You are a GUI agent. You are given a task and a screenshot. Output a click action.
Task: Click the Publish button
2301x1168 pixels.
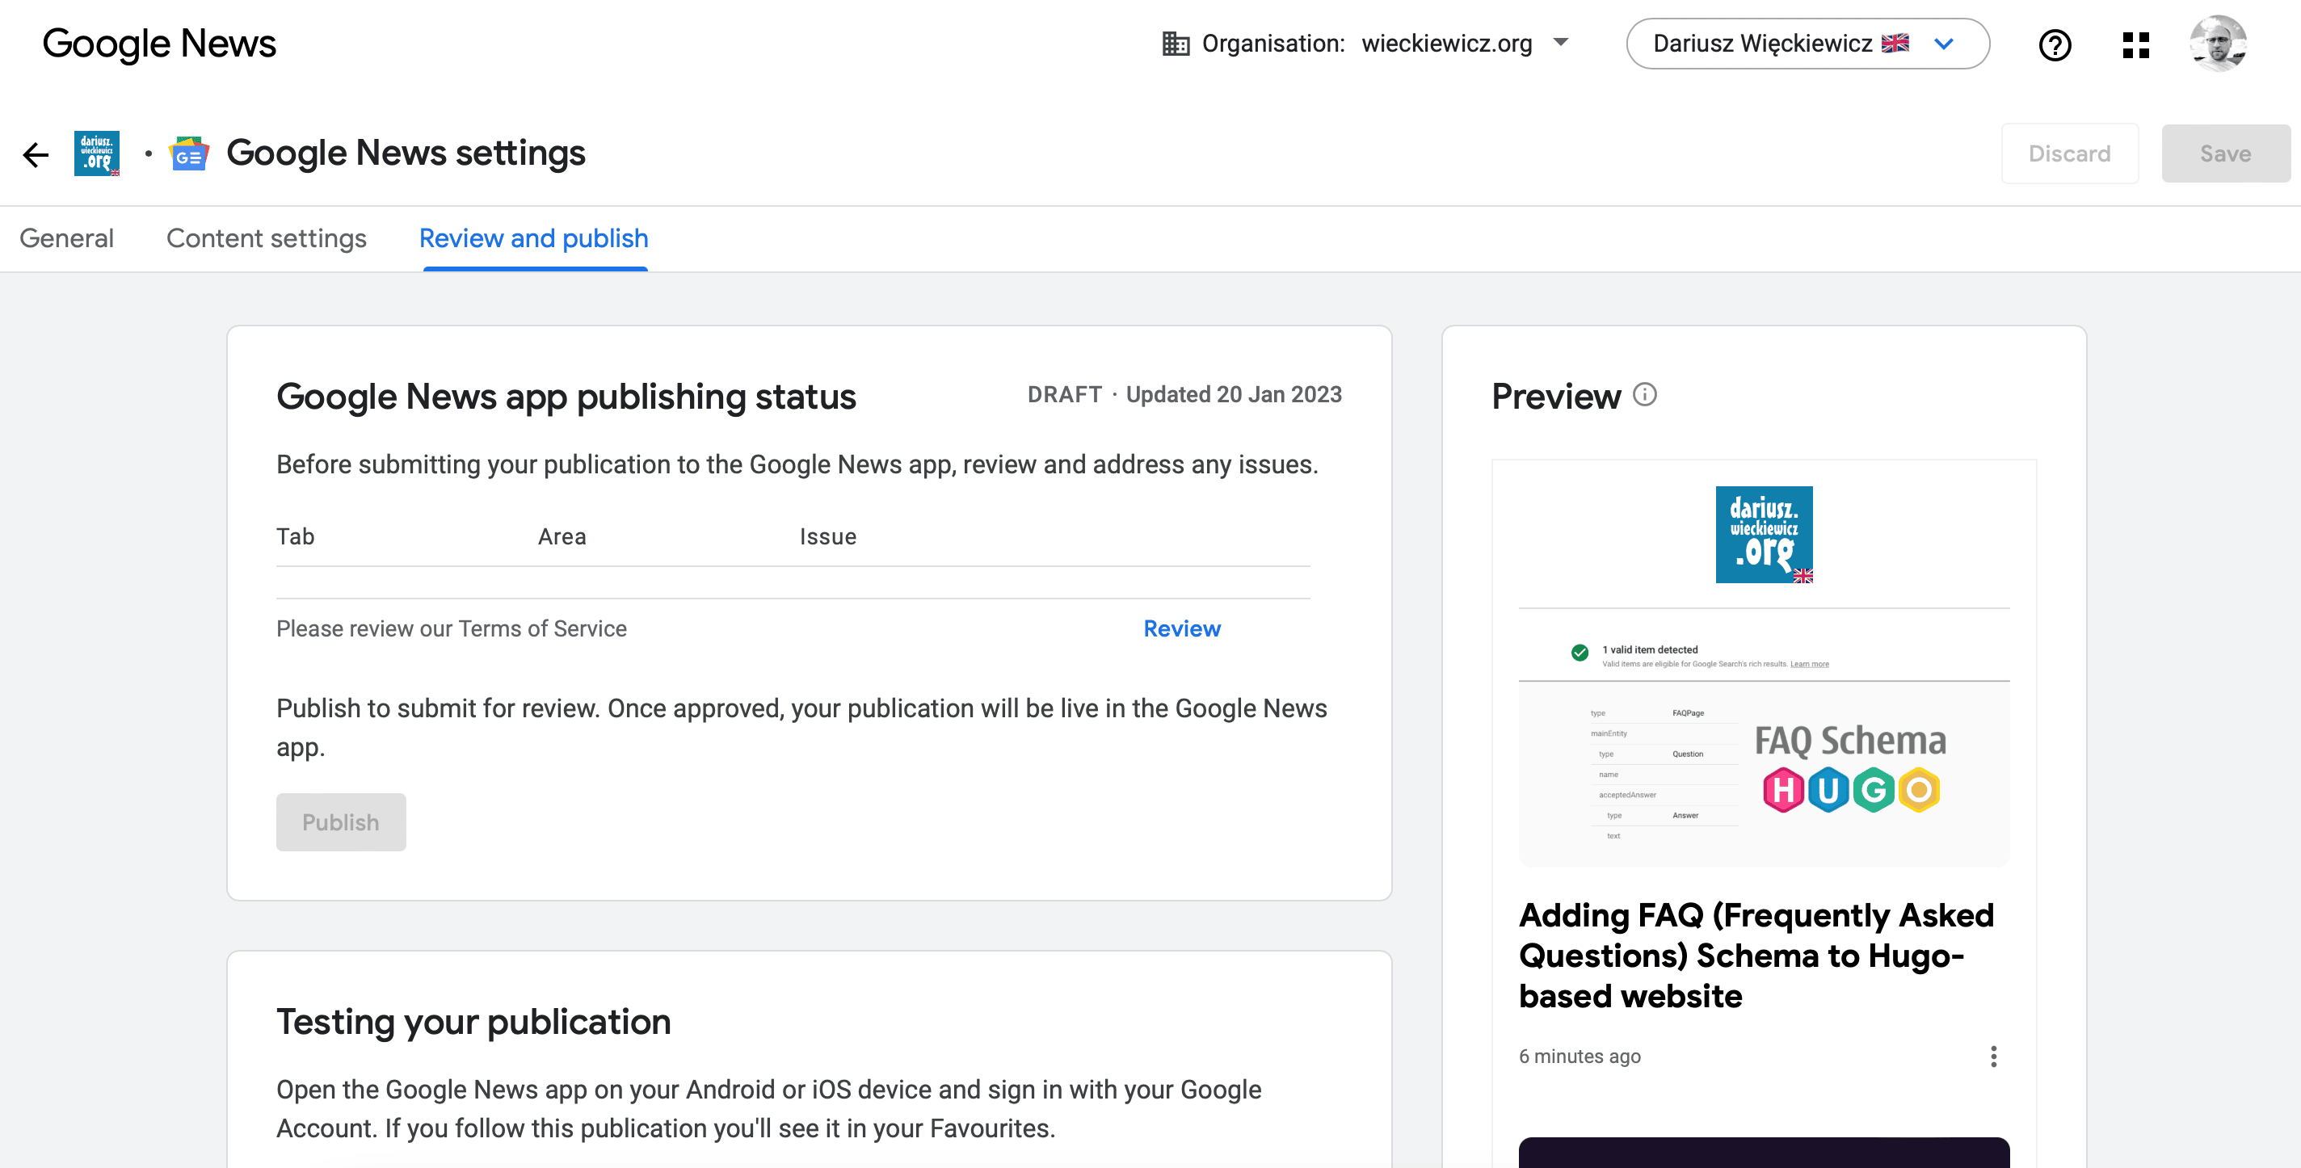340,821
